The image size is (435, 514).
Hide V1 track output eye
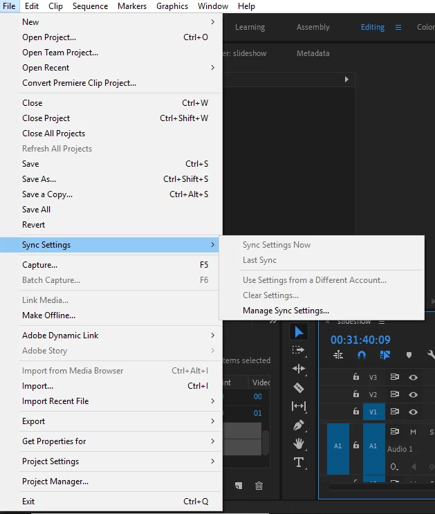[413, 412]
